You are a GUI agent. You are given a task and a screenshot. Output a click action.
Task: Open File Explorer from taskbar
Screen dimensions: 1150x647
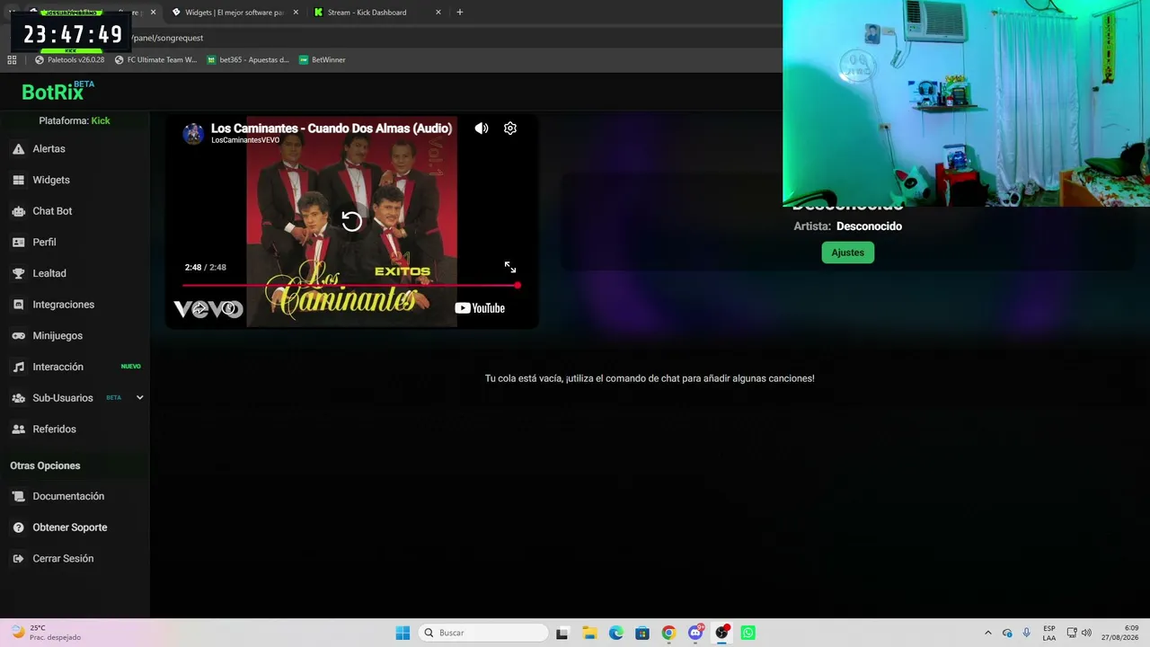(x=589, y=633)
